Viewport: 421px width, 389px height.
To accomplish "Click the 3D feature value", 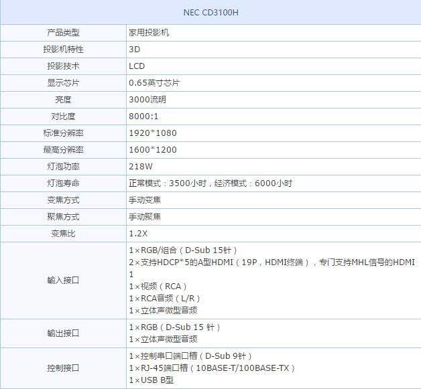I will click(135, 50).
